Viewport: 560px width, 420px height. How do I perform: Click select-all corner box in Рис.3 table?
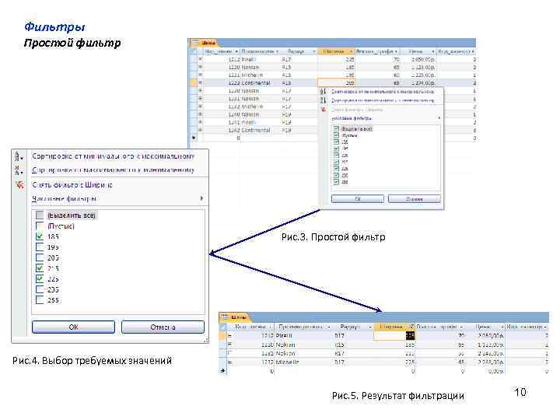tap(194, 51)
